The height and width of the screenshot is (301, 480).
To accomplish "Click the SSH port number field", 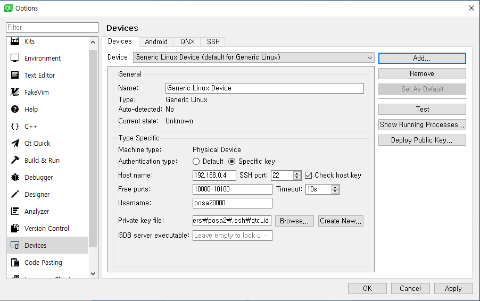I will (x=282, y=175).
